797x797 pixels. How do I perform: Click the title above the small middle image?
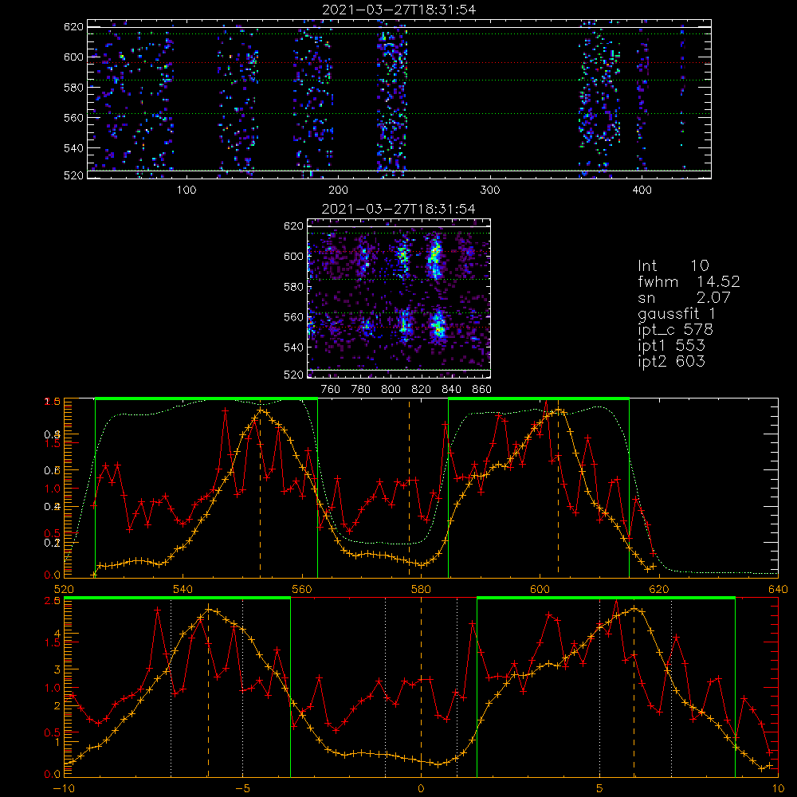[x=398, y=209]
